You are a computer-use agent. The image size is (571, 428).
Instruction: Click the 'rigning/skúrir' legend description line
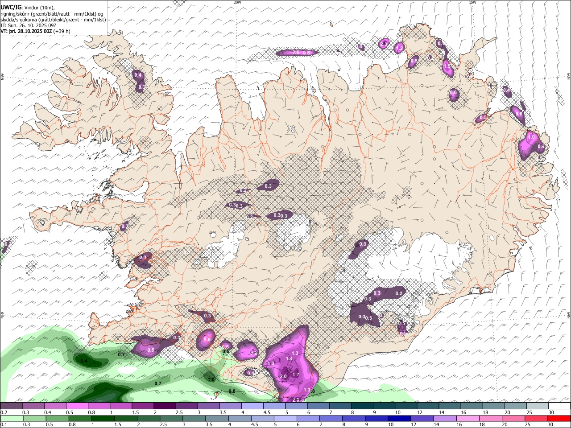[x=52, y=13]
